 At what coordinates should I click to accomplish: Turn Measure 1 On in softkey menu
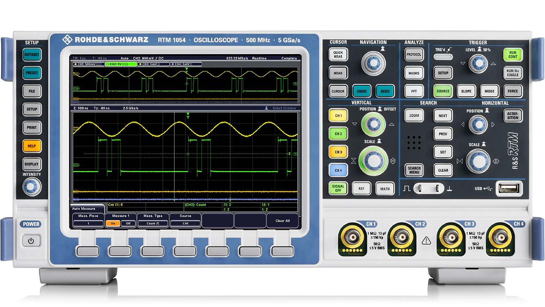(x=113, y=224)
